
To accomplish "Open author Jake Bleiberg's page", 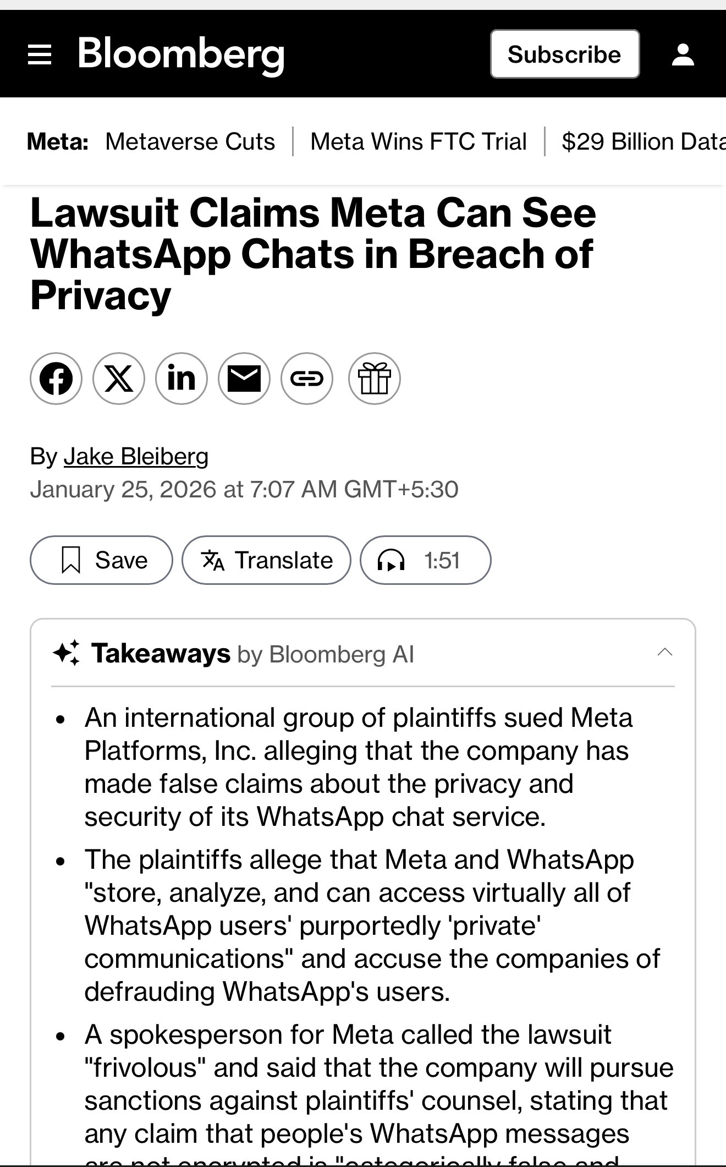I will tap(136, 456).
